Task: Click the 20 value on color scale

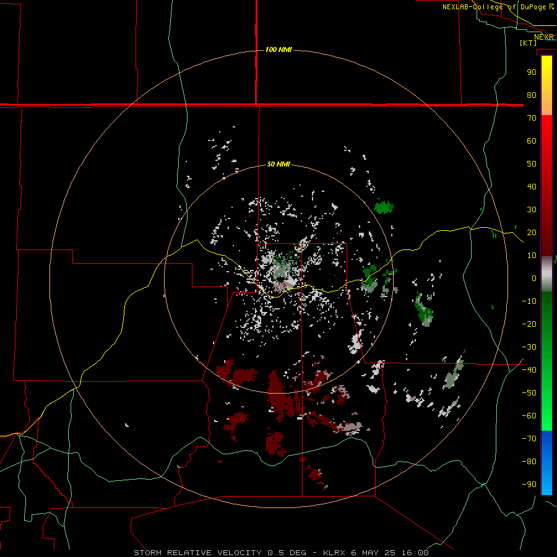Action: (532, 232)
